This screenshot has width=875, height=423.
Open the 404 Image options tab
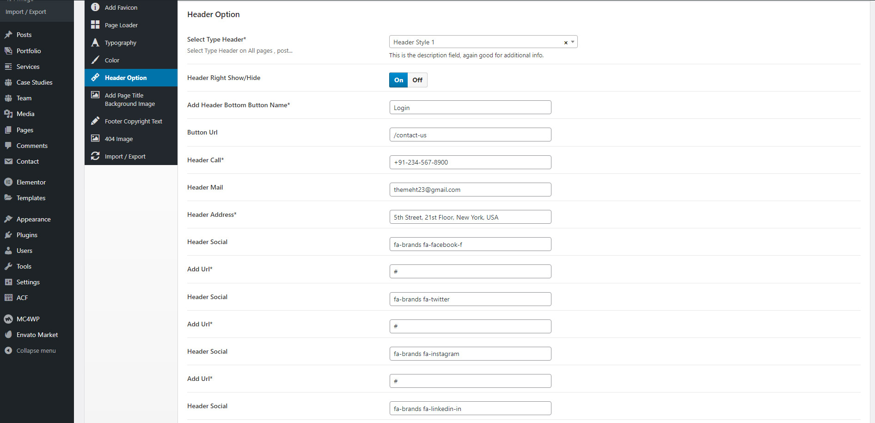(131, 139)
